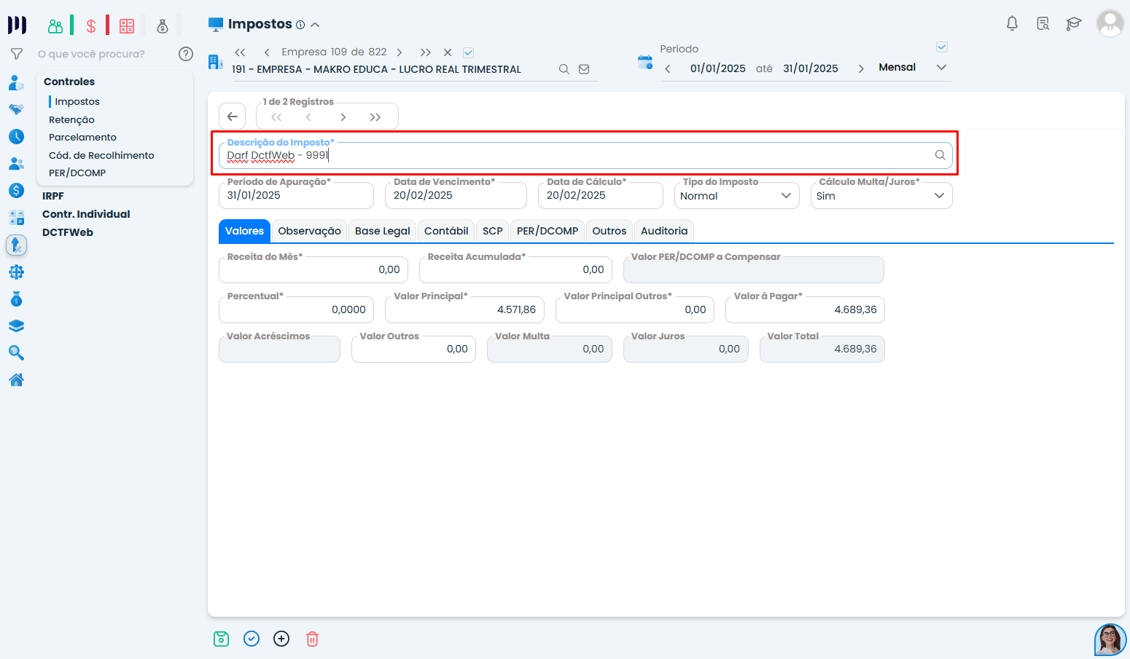Expand the Cálculo Multa/Juros dropdown
Image resolution: width=1130 pixels, height=659 pixels.
tap(881, 196)
